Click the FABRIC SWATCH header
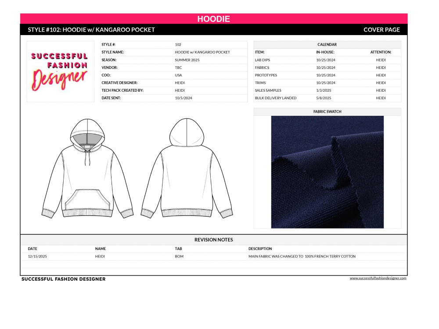This screenshot has height=329, width=439. 327,111
